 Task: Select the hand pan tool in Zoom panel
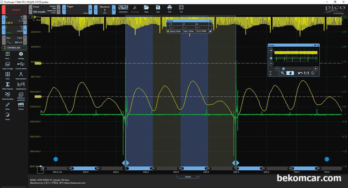(x=290, y=73)
